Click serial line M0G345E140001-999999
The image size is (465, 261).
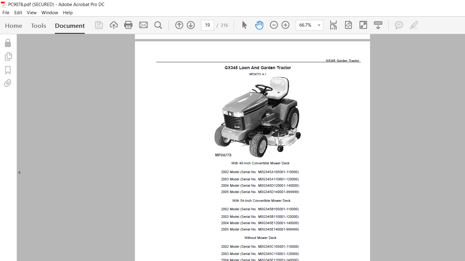260,229
